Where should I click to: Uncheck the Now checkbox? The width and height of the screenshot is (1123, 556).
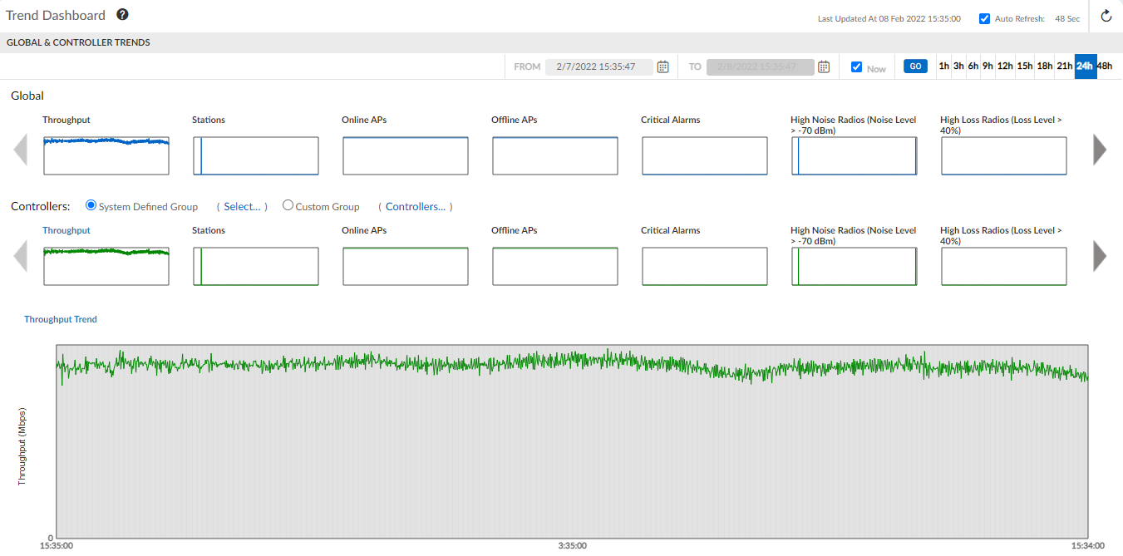coord(857,66)
